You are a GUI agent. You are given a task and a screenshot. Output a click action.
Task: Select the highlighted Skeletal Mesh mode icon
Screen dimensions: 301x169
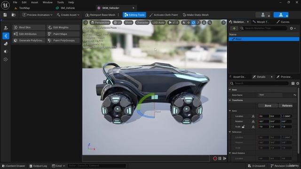281,15
